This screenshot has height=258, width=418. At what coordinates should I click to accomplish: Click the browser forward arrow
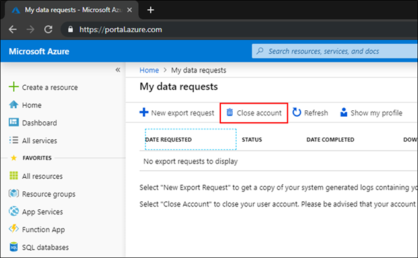(x=30, y=29)
